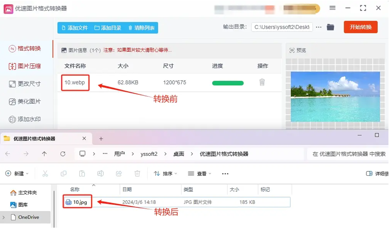This screenshot has height=232, width=389.
Task: Open 主文件夹 in navigation pane
Action: (x=24, y=193)
